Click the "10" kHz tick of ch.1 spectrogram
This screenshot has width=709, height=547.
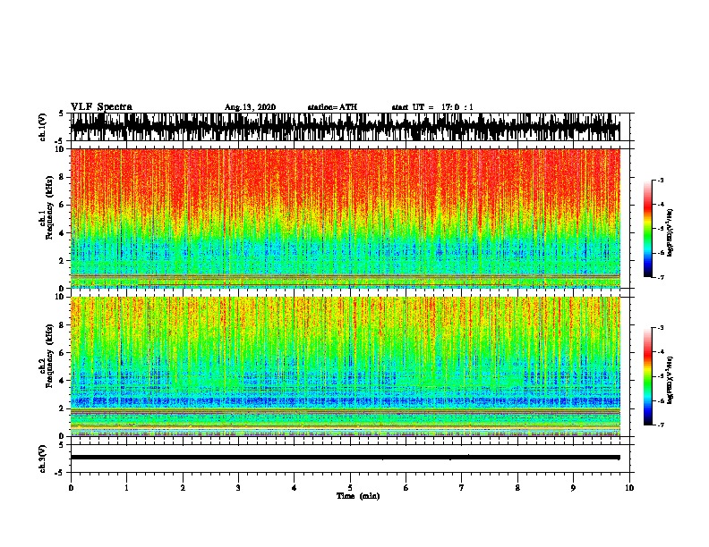61,149
